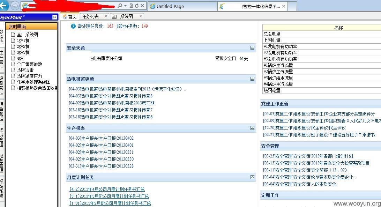Open 生产日报 20130330 report link
The height and width of the screenshot is (207, 381).
(101, 159)
